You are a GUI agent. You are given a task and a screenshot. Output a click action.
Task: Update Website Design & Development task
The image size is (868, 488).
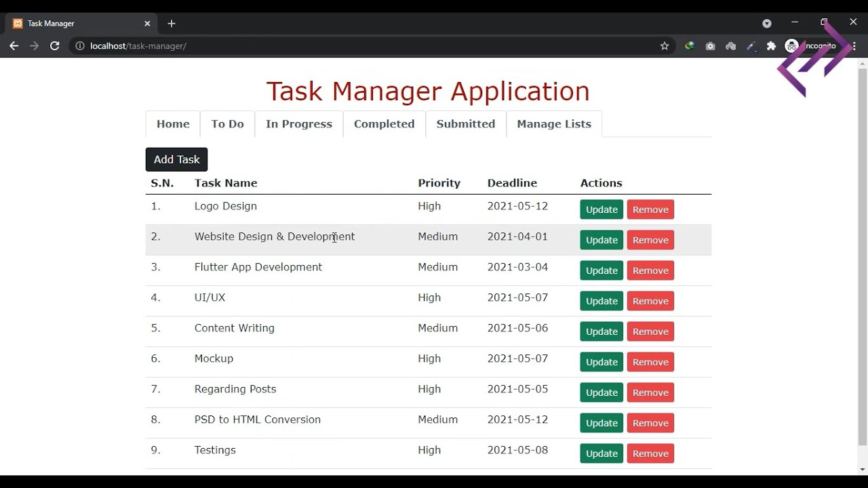pos(601,240)
